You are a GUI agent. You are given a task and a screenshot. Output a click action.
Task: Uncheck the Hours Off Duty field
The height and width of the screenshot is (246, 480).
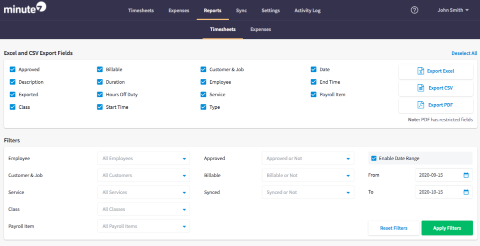100,95
